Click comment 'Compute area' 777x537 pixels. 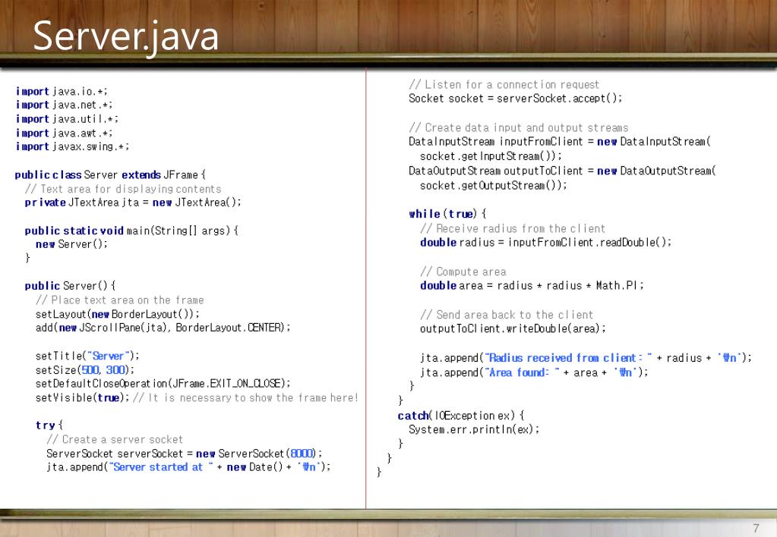[x=463, y=272]
